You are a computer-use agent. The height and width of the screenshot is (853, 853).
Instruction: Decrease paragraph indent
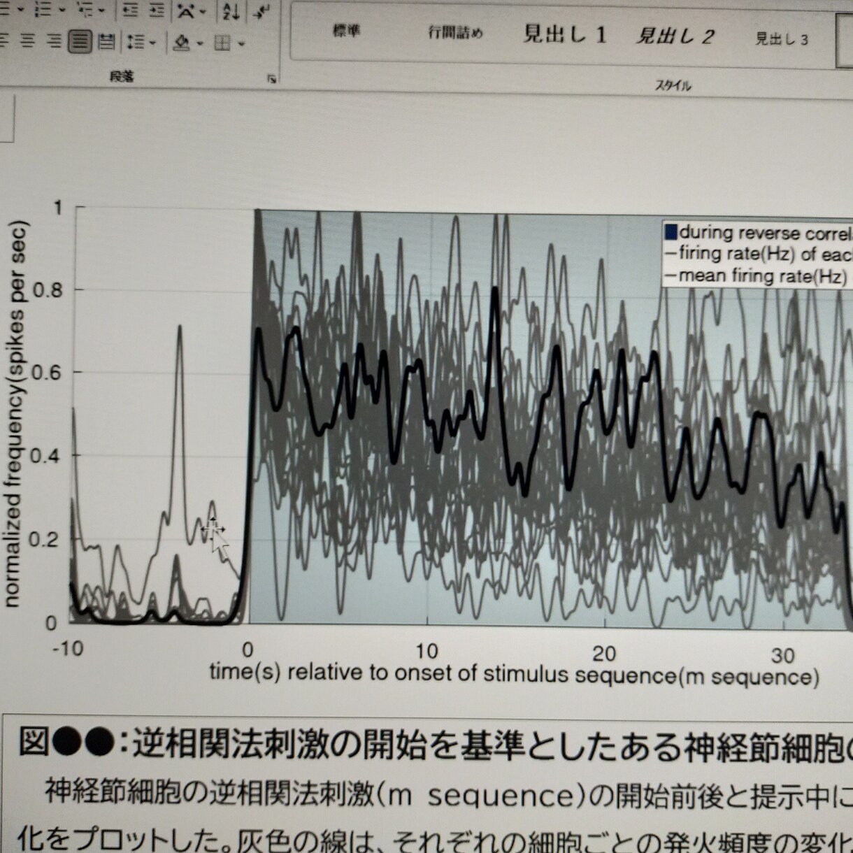[x=130, y=10]
